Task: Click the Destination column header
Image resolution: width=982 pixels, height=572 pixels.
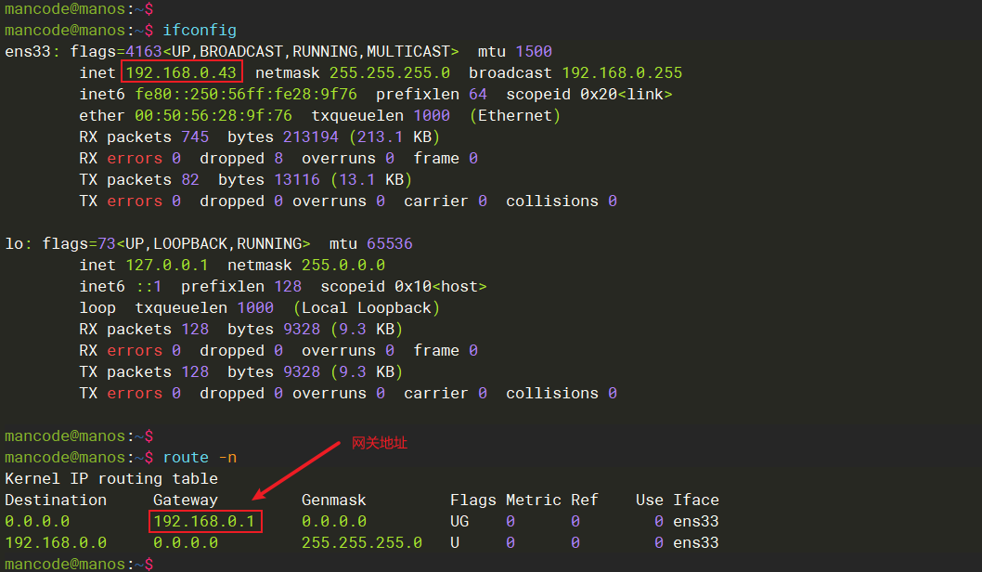Action: tap(56, 500)
